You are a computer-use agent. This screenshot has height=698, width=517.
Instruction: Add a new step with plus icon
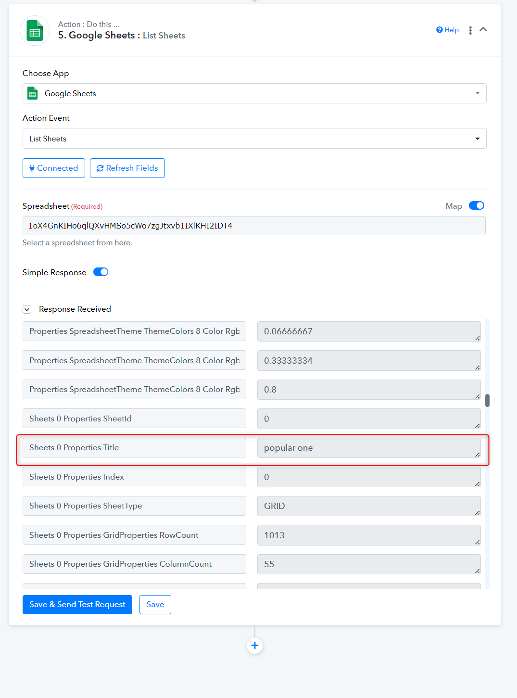(255, 646)
